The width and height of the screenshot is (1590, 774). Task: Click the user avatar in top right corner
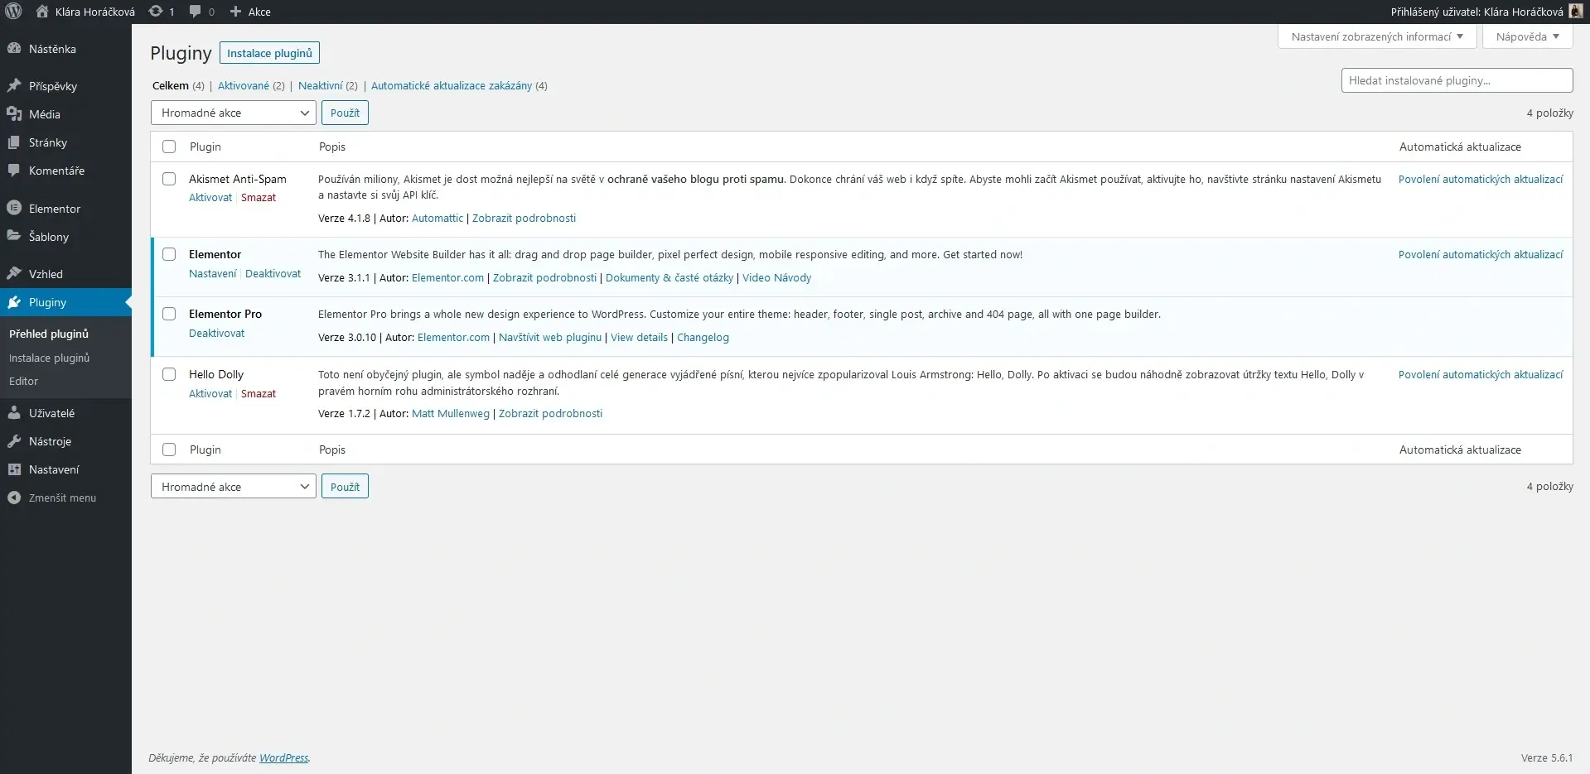point(1575,12)
